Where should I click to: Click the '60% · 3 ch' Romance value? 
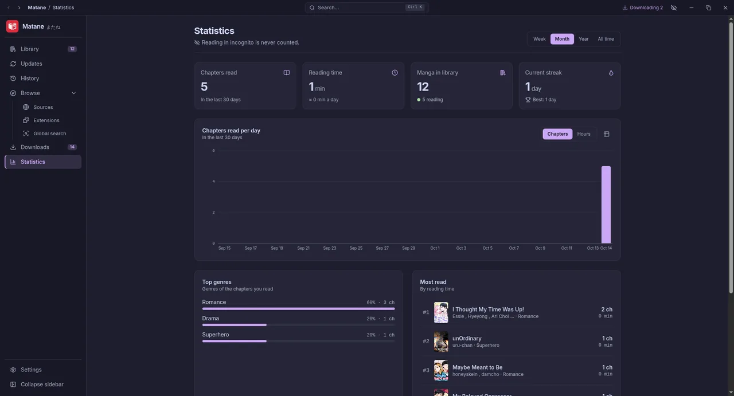[x=380, y=303]
